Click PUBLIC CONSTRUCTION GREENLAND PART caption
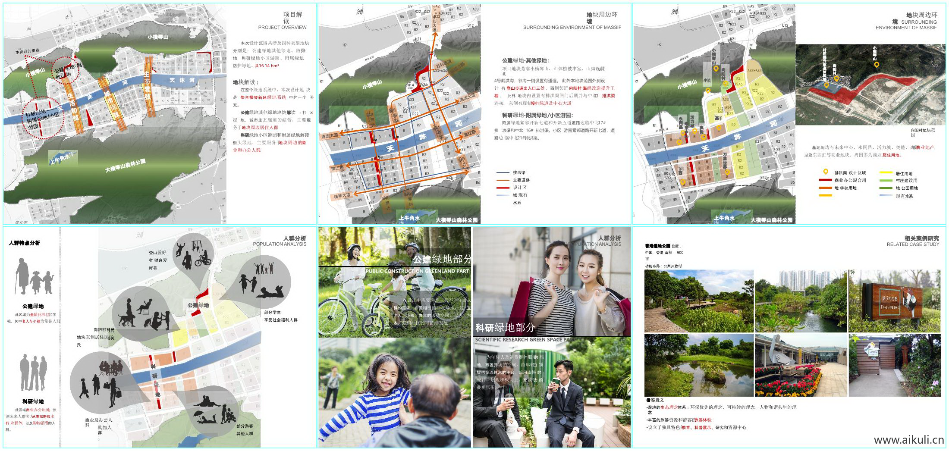The height and width of the screenshot is (451, 949). tap(417, 271)
